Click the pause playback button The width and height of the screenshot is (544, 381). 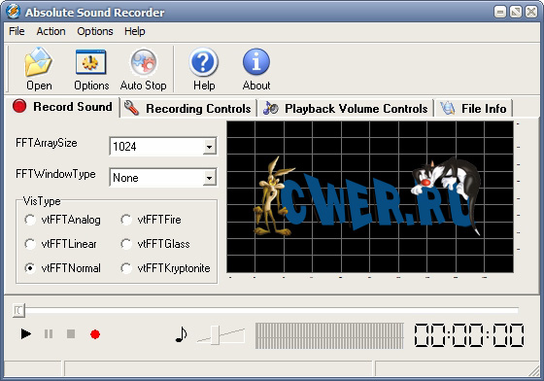point(49,334)
